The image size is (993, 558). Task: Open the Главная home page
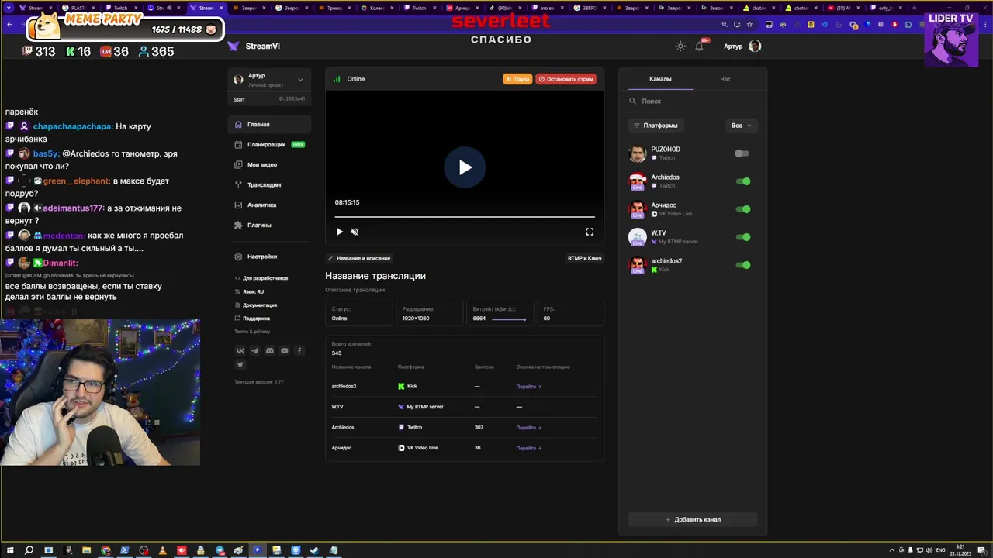(x=269, y=124)
